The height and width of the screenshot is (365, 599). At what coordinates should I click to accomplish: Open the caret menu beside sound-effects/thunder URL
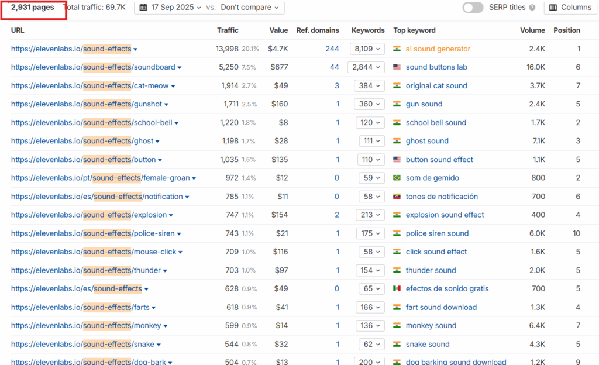(165, 271)
